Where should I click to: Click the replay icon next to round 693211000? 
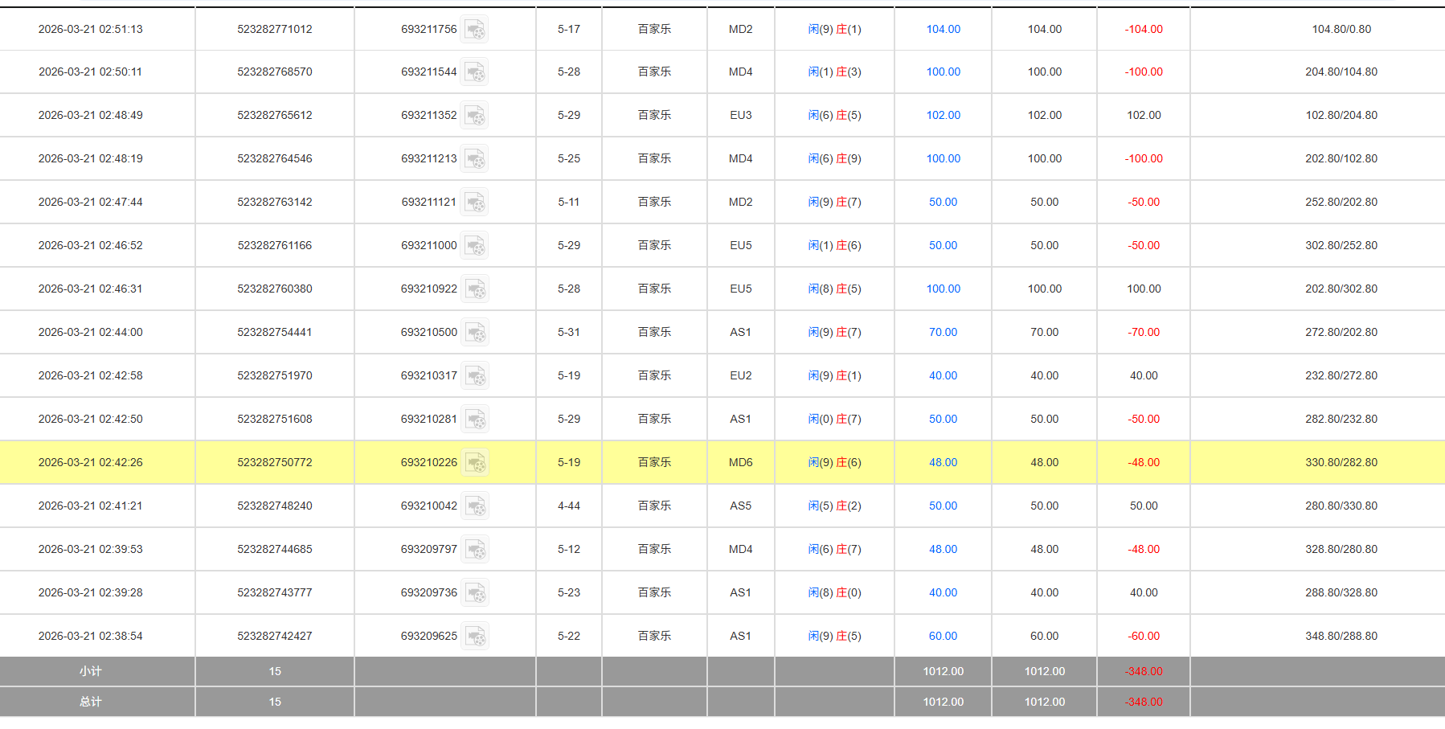[475, 246]
